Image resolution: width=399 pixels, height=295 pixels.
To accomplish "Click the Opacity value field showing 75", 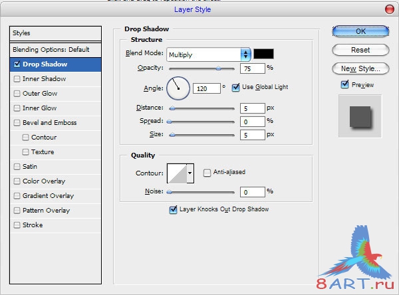I will pyautogui.click(x=253, y=68).
